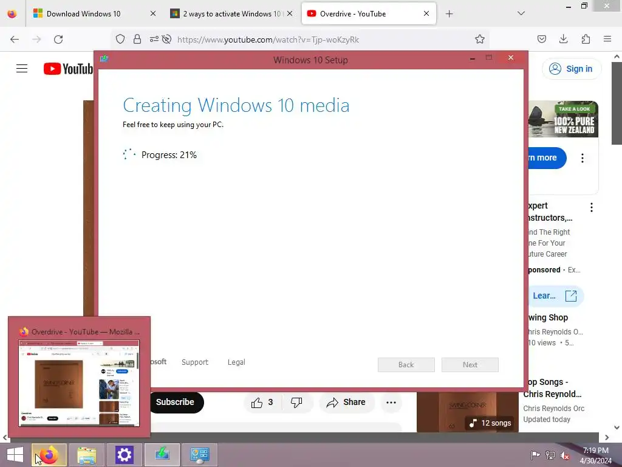Subscribe to the channel

pyautogui.click(x=177, y=403)
